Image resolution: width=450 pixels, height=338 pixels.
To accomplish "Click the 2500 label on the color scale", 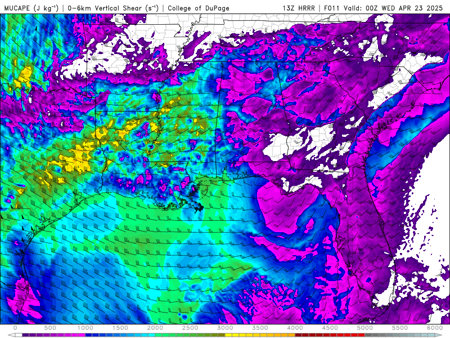I will (190, 328).
